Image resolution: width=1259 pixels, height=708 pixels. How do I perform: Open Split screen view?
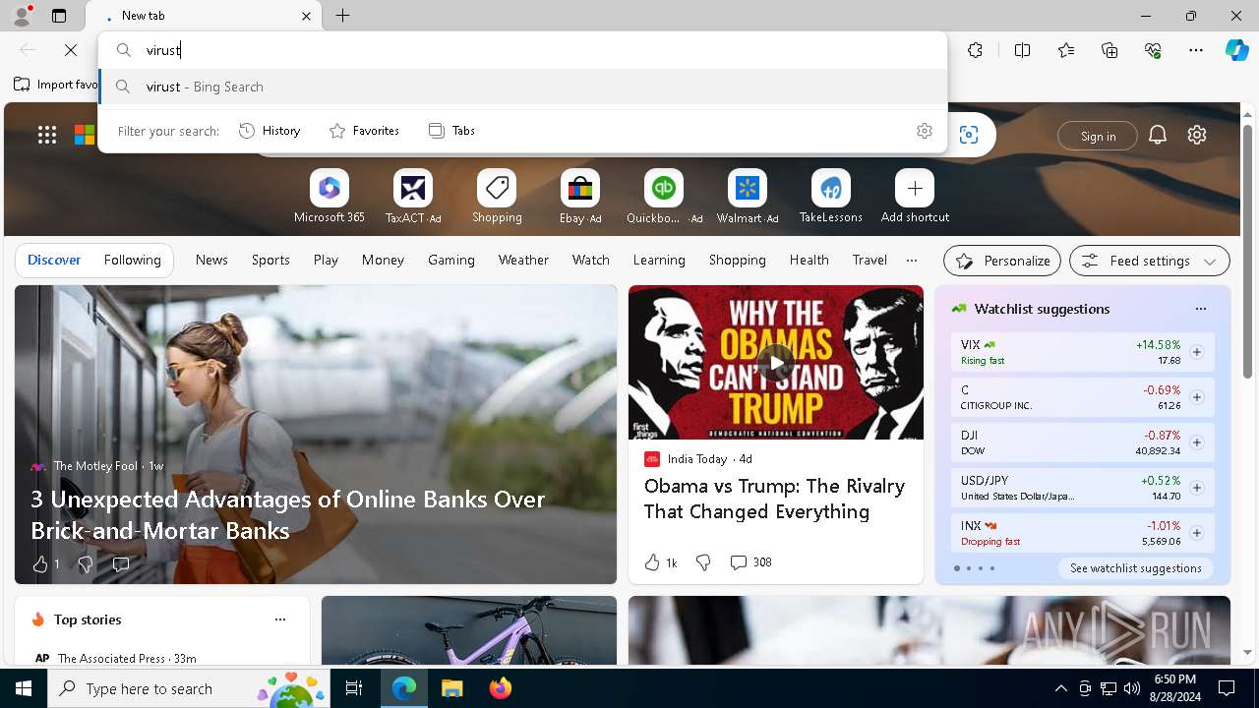1022,50
